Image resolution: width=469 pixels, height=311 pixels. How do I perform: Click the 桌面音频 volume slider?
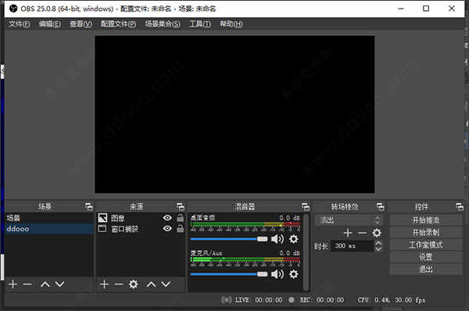click(229, 239)
